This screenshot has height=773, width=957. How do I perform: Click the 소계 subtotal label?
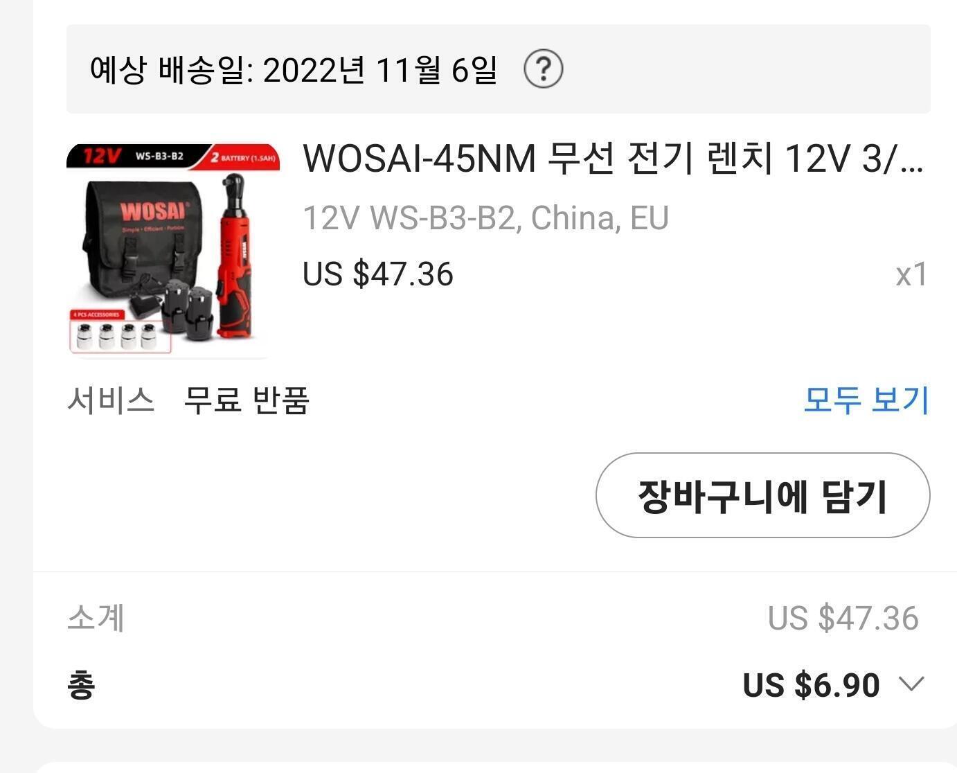click(x=96, y=618)
